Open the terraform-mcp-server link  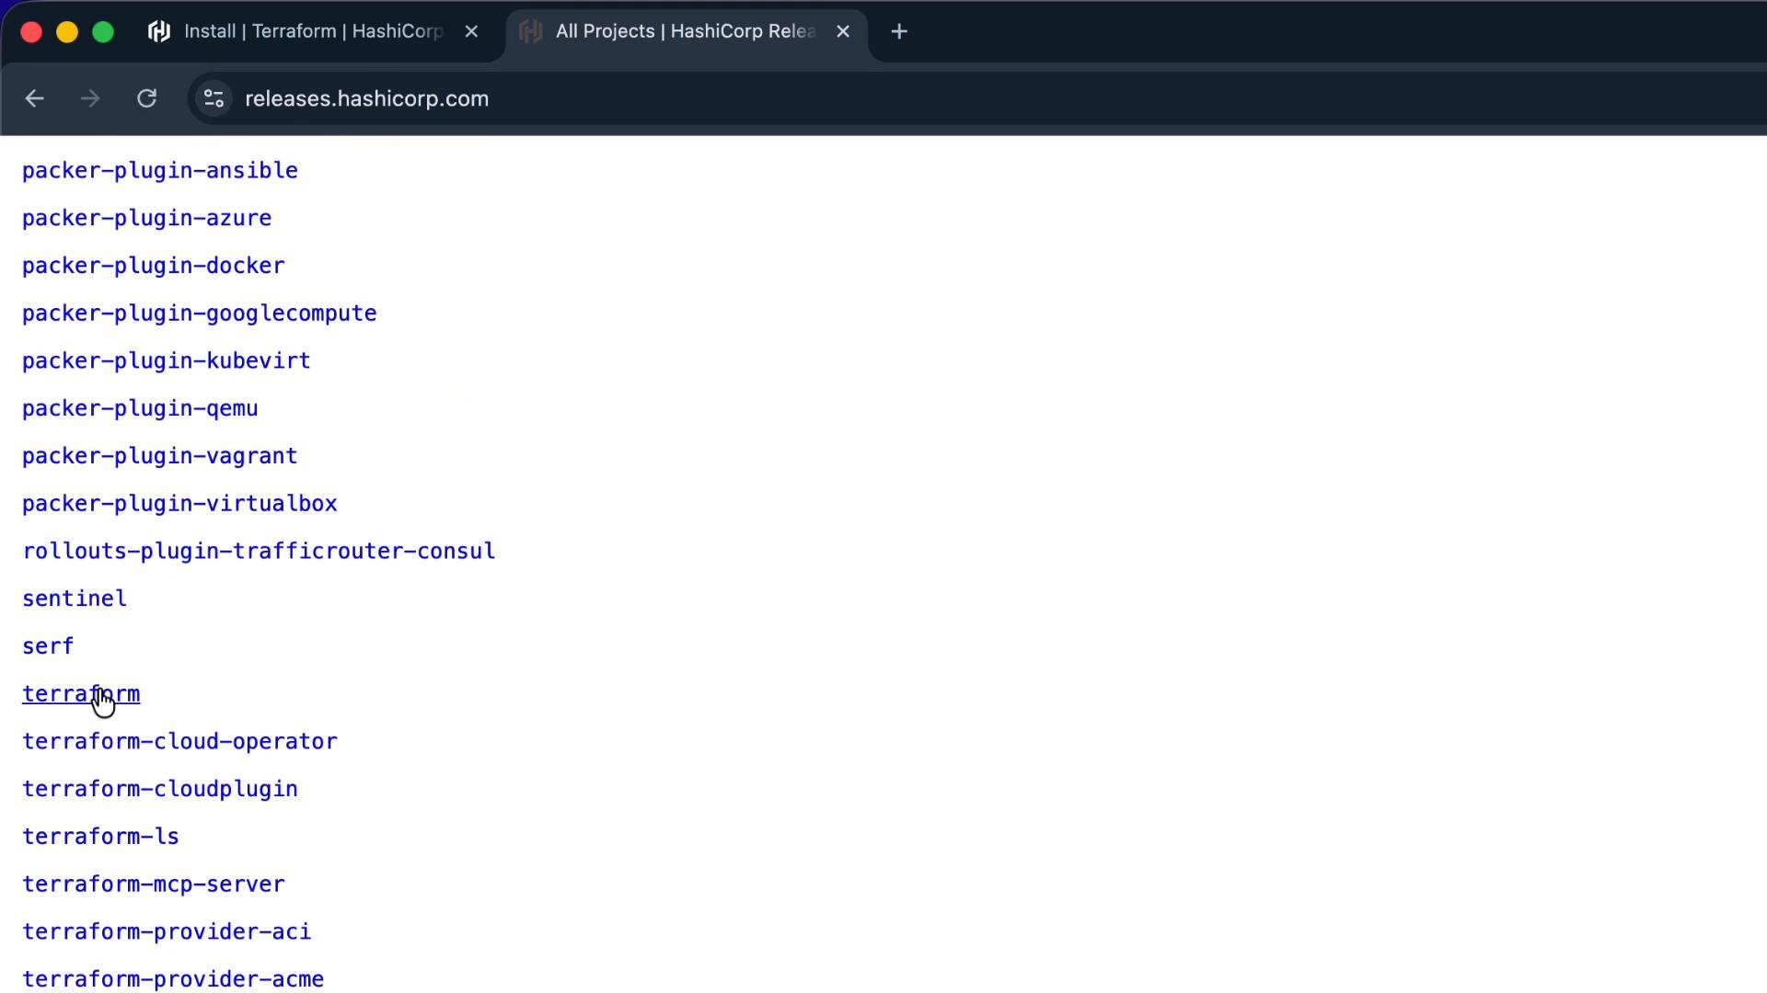tap(154, 885)
